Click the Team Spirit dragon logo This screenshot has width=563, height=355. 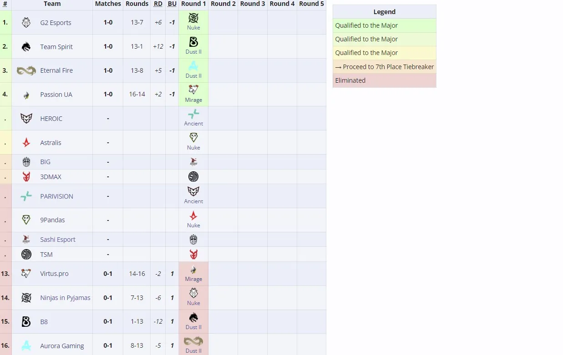point(26,46)
